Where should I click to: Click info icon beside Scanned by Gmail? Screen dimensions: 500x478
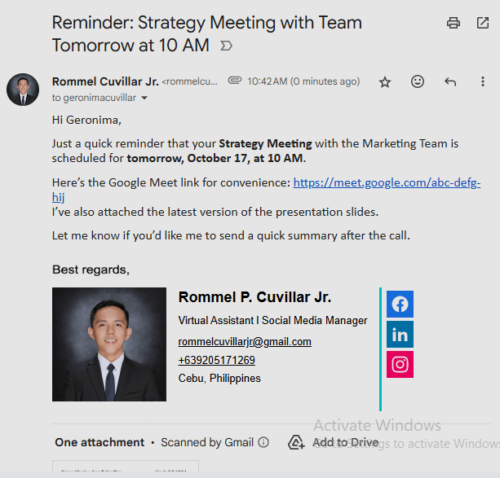(263, 443)
